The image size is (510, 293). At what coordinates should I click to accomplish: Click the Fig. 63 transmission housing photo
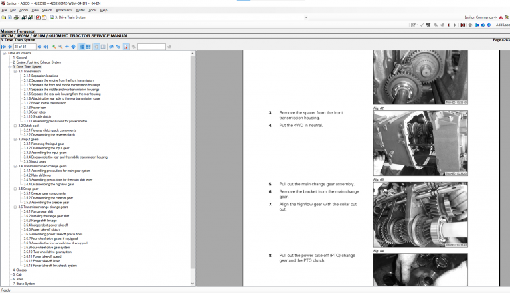point(420,144)
